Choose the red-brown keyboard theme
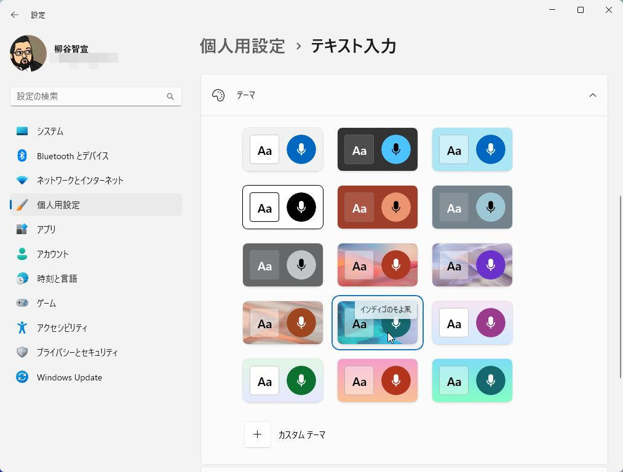The width and height of the screenshot is (623, 472). click(x=378, y=207)
